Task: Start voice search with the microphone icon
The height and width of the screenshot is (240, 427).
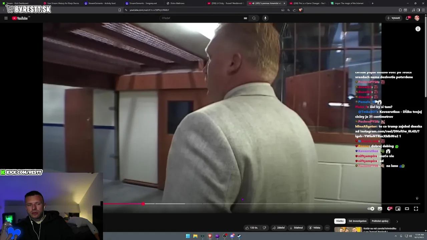Action: [265, 18]
